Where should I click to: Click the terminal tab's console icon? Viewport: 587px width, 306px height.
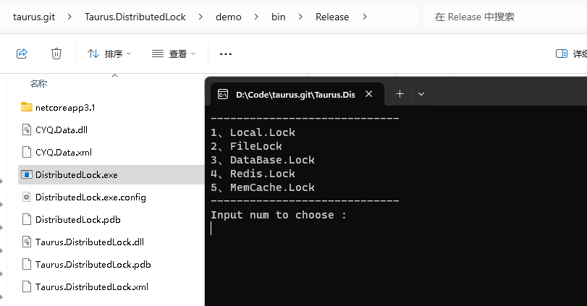pyautogui.click(x=222, y=94)
